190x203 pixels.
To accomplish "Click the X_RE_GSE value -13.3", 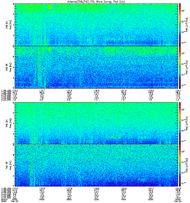I will [15, 91].
